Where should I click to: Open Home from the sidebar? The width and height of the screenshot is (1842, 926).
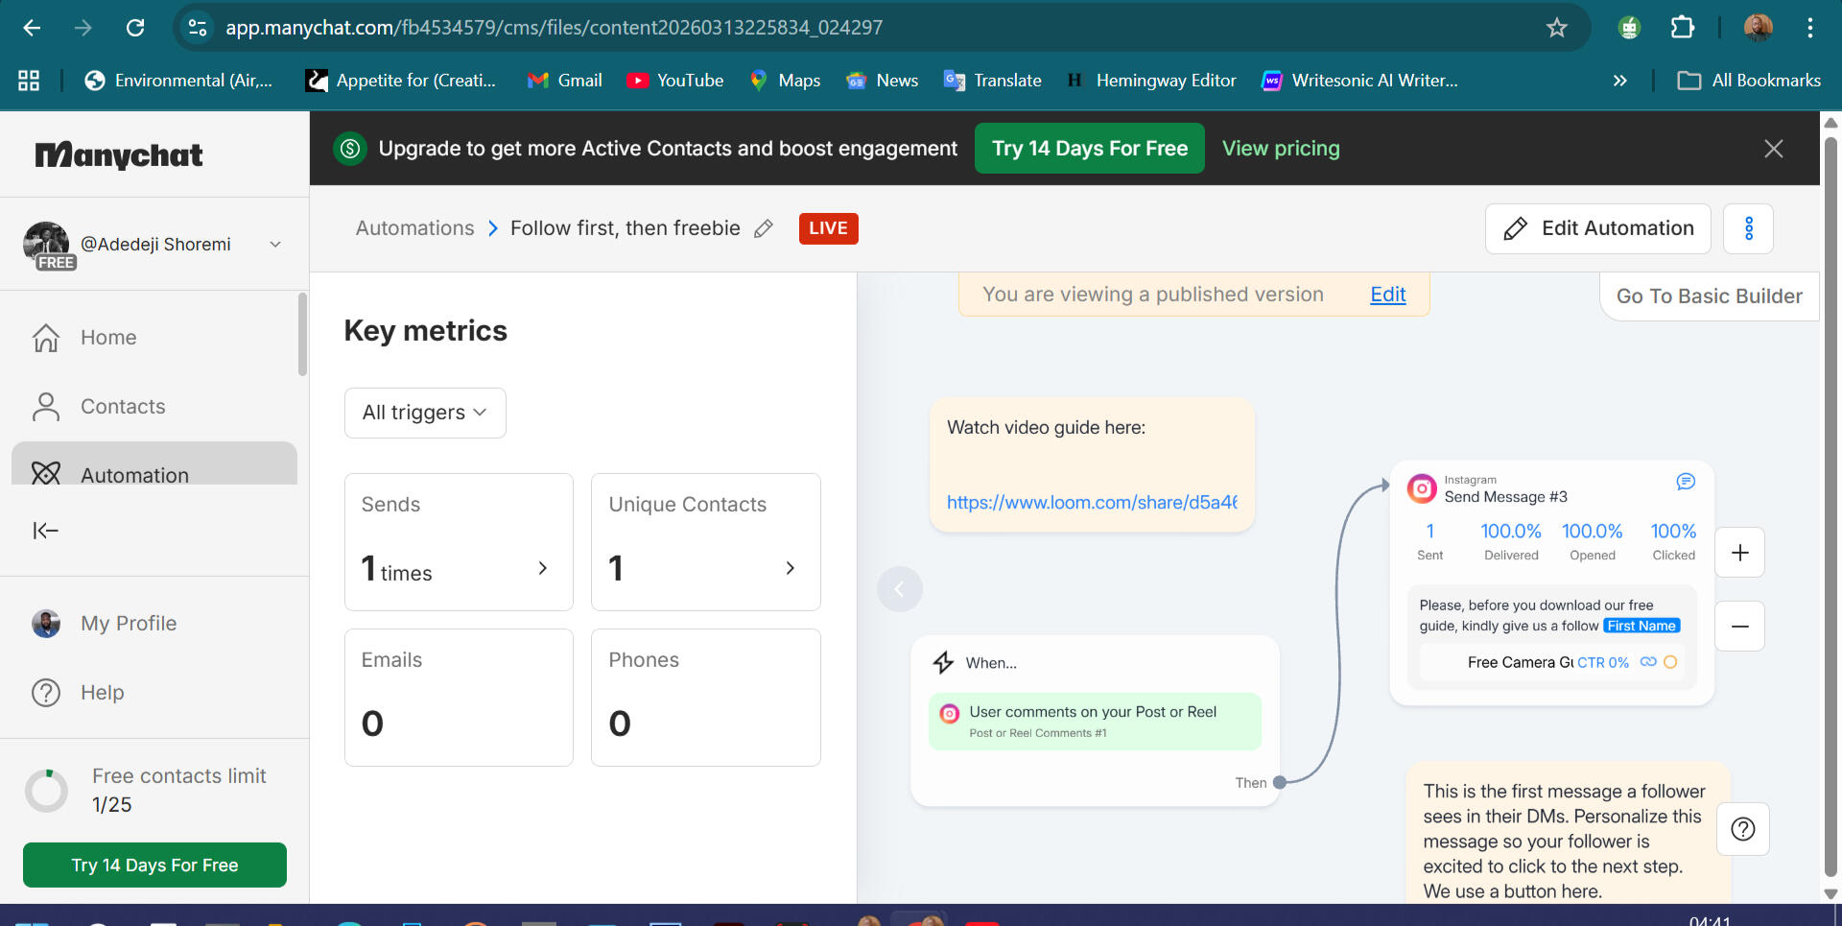pyautogui.click(x=107, y=337)
